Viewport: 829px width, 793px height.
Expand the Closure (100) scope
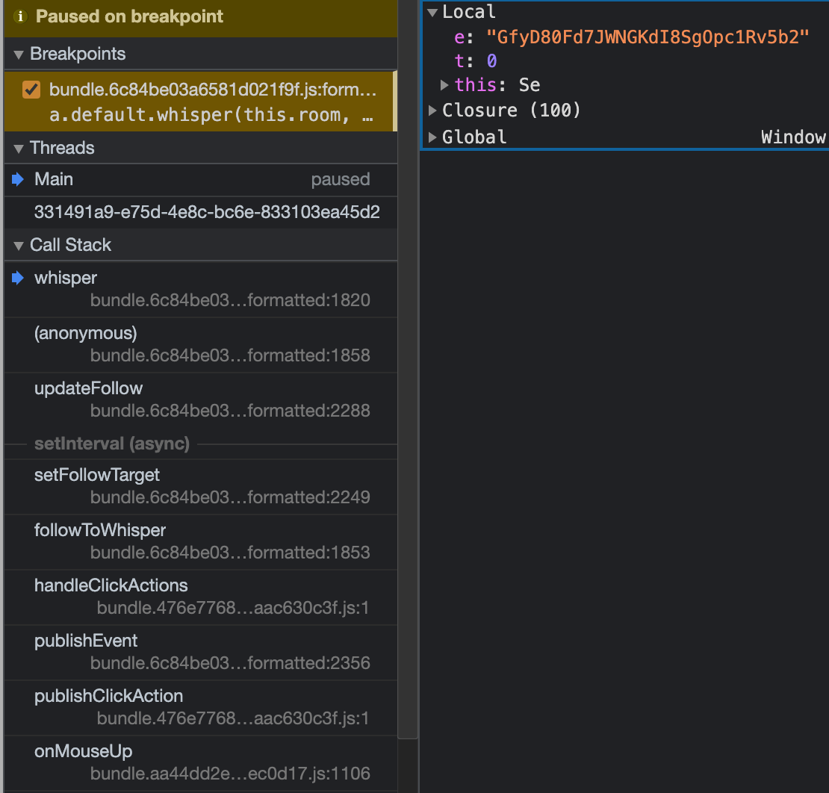point(432,111)
